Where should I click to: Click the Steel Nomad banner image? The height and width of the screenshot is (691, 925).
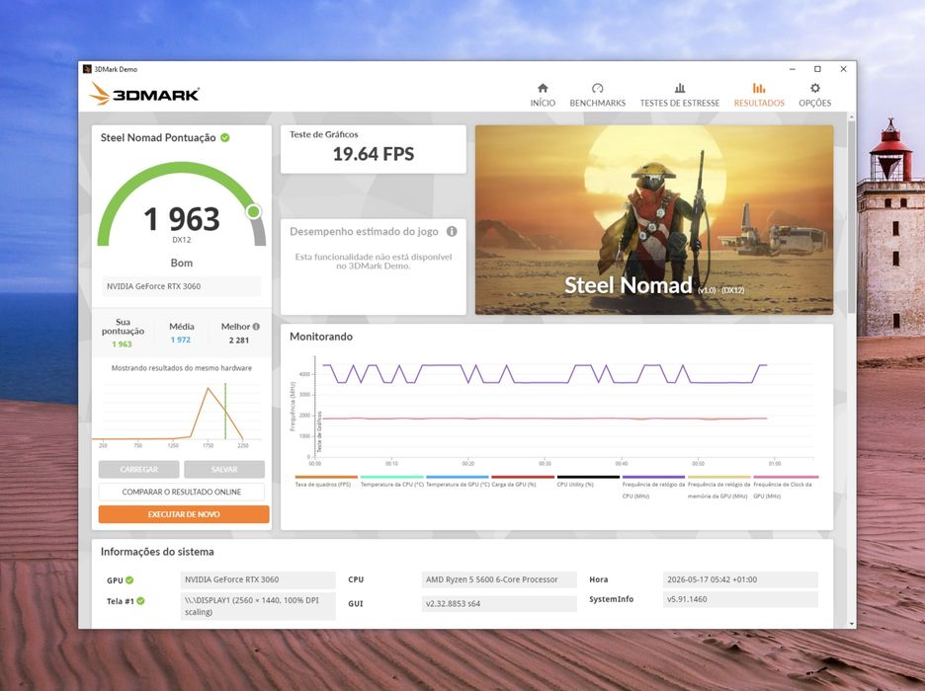tap(654, 220)
